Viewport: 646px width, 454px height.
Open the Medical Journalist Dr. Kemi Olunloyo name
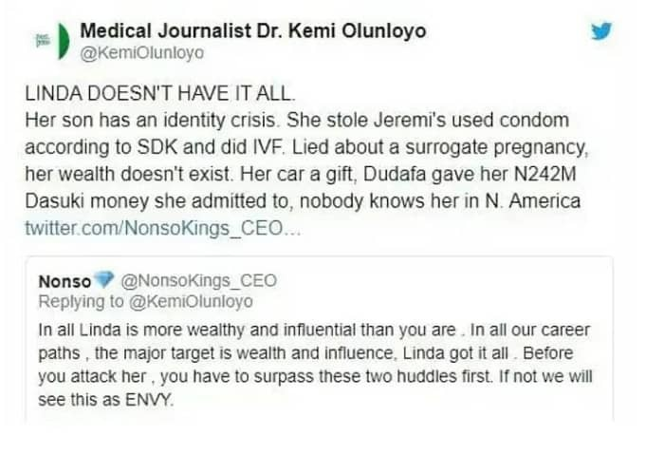(x=251, y=30)
